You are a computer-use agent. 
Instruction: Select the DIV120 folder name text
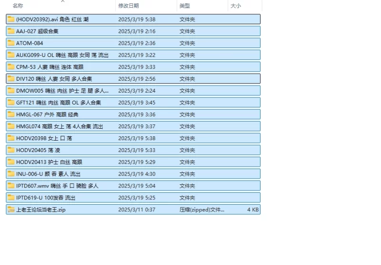click(x=54, y=79)
